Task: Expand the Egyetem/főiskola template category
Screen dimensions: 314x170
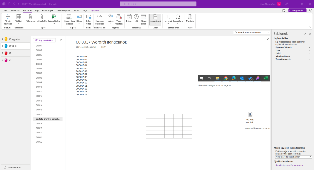Action: [309, 48]
